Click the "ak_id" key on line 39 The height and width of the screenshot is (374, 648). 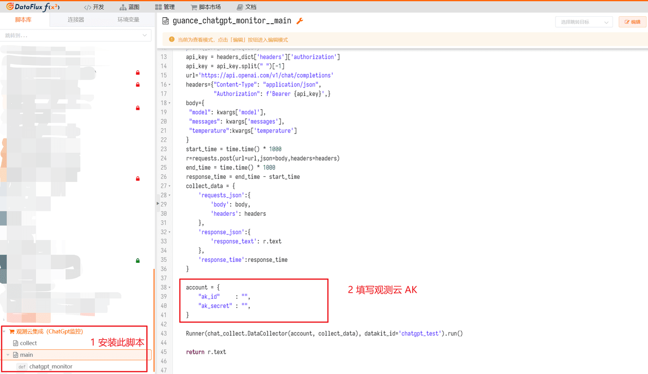coord(209,297)
